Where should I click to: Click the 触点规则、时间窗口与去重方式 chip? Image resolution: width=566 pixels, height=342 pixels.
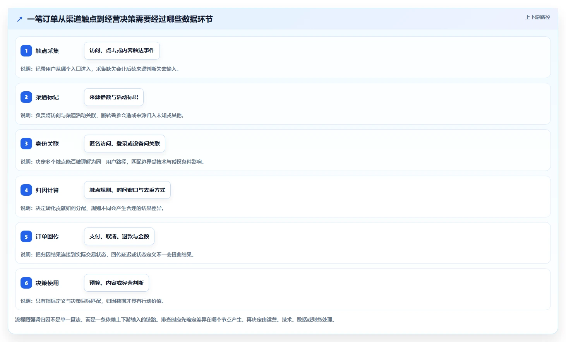[x=127, y=190]
